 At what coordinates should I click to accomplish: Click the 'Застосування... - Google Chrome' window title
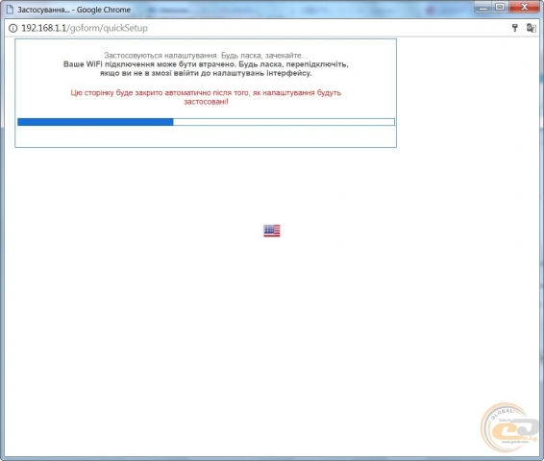(74, 10)
